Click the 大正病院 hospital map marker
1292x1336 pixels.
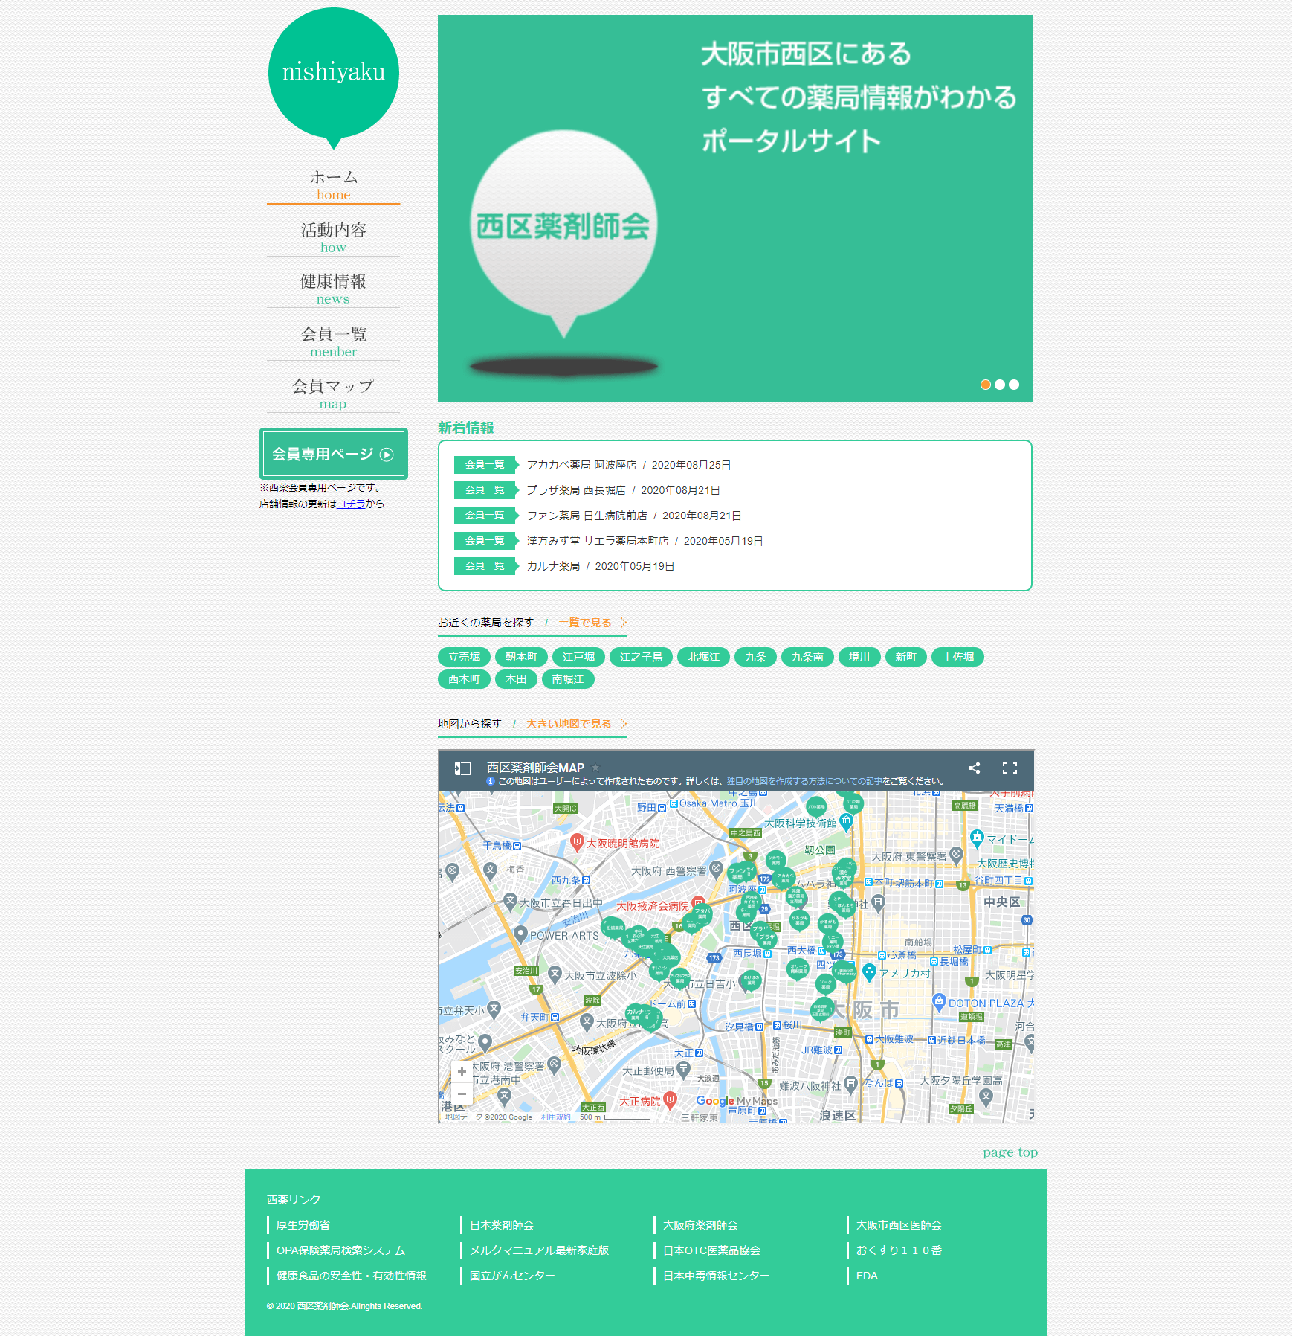[670, 1099]
